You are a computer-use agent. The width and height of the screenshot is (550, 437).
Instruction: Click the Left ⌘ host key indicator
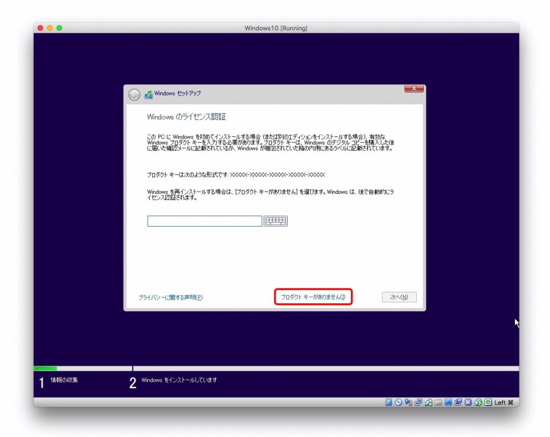pyautogui.click(x=504, y=402)
